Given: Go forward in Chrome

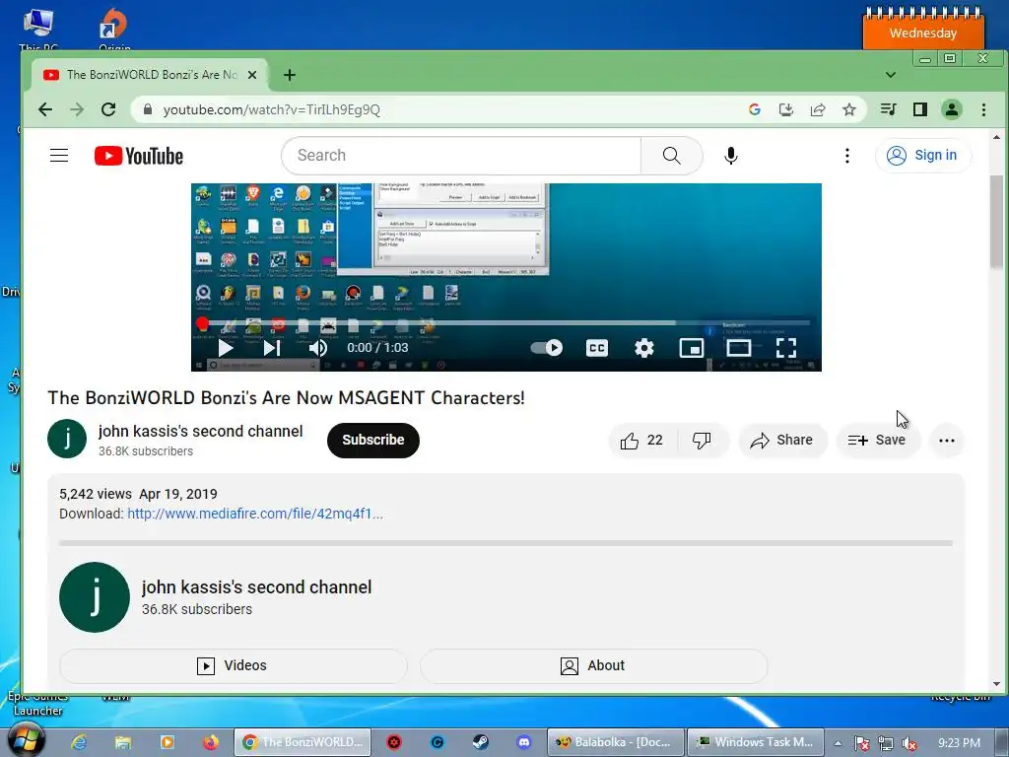Looking at the screenshot, I should pos(77,109).
